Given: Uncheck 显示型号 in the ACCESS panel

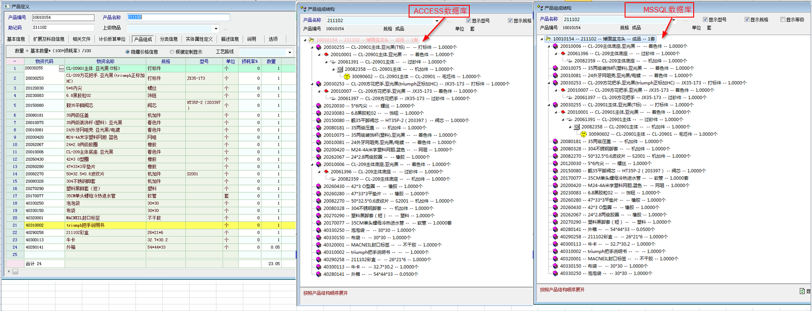Looking at the screenshot, I should coord(468,21).
